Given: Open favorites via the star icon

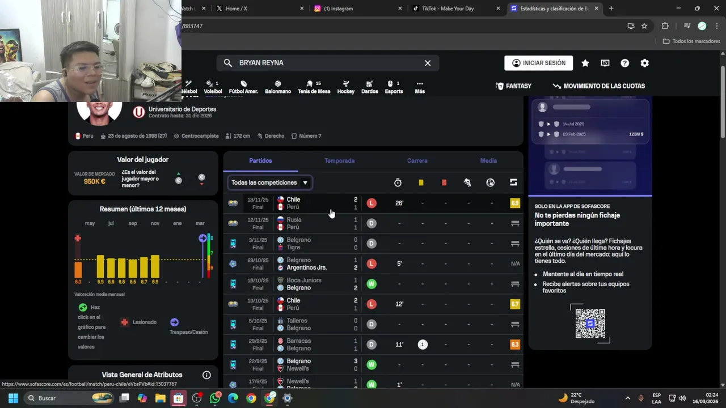Looking at the screenshot, I should point(585,63).
